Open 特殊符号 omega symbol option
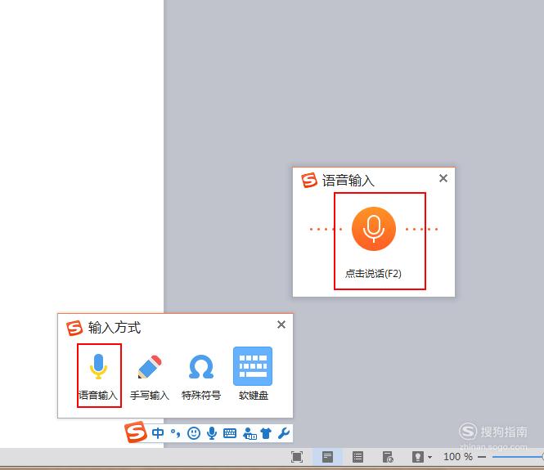Viewport: 544px width, 470px height. 201,376
